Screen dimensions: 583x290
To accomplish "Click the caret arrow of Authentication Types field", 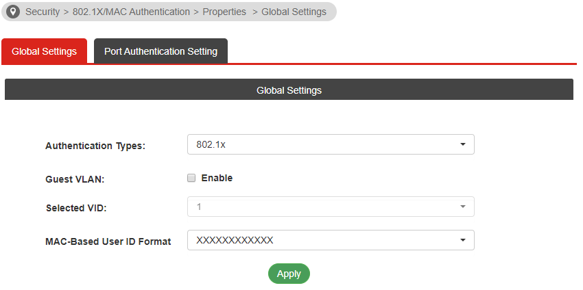I will pyautogui.click(x=462, y=144).
